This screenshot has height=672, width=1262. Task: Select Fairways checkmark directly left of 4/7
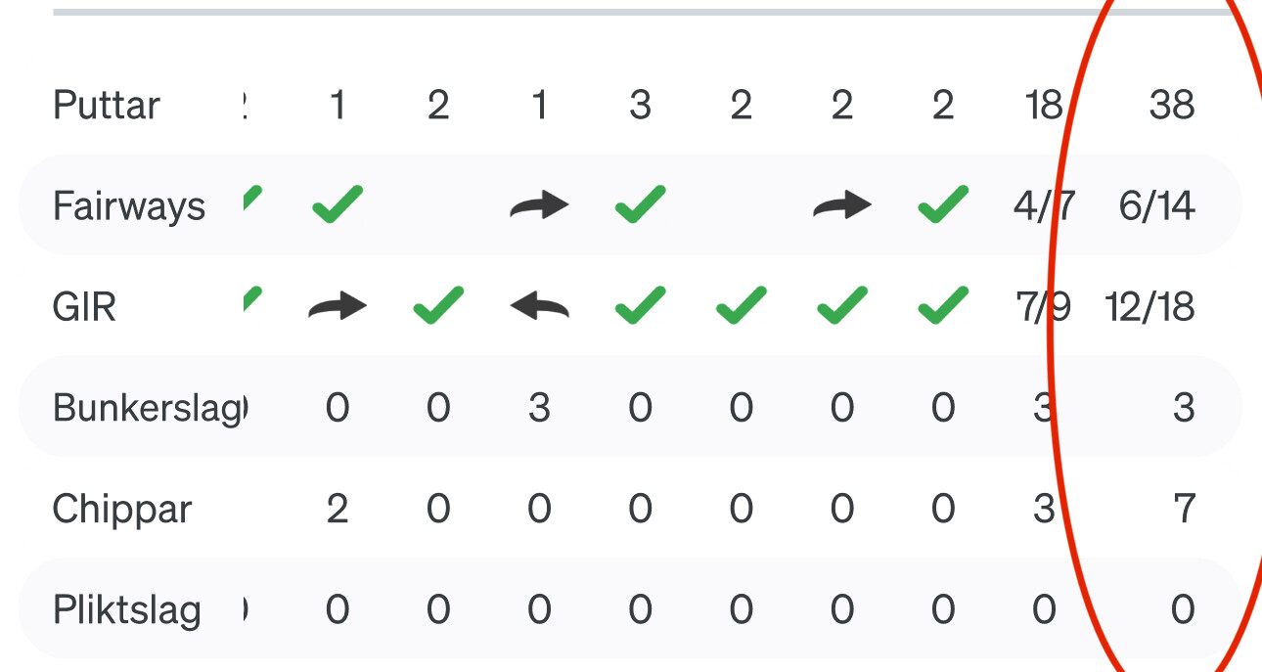click(x=943, y=204)
